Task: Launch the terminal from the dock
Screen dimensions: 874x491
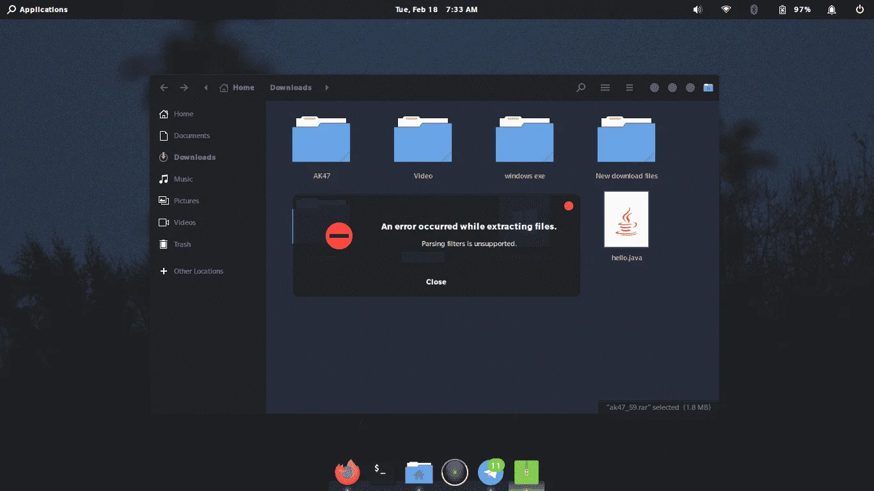Action: [383, 473]
